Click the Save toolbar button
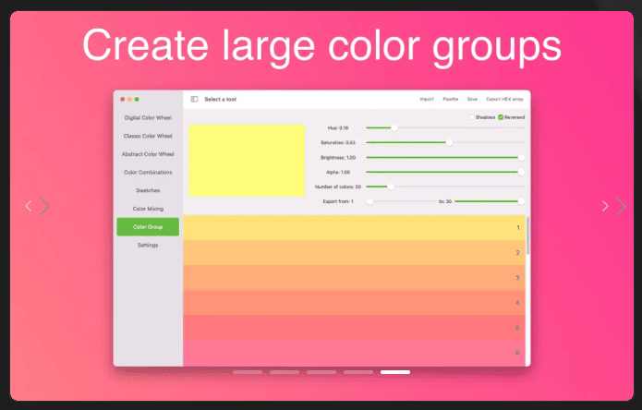This screenshot has height=410, width=642. (x=472, y=99)
